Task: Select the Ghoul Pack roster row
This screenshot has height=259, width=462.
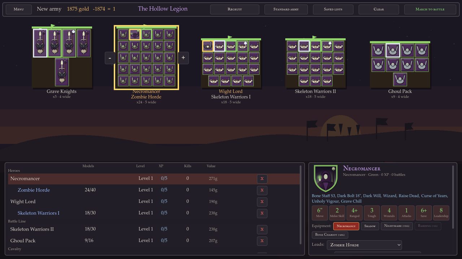Action: coord(154,241)
